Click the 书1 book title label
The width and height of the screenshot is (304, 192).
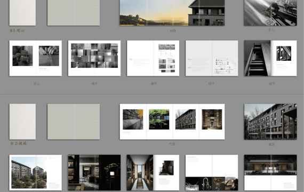pyautogui.click(x=17, y=30)
